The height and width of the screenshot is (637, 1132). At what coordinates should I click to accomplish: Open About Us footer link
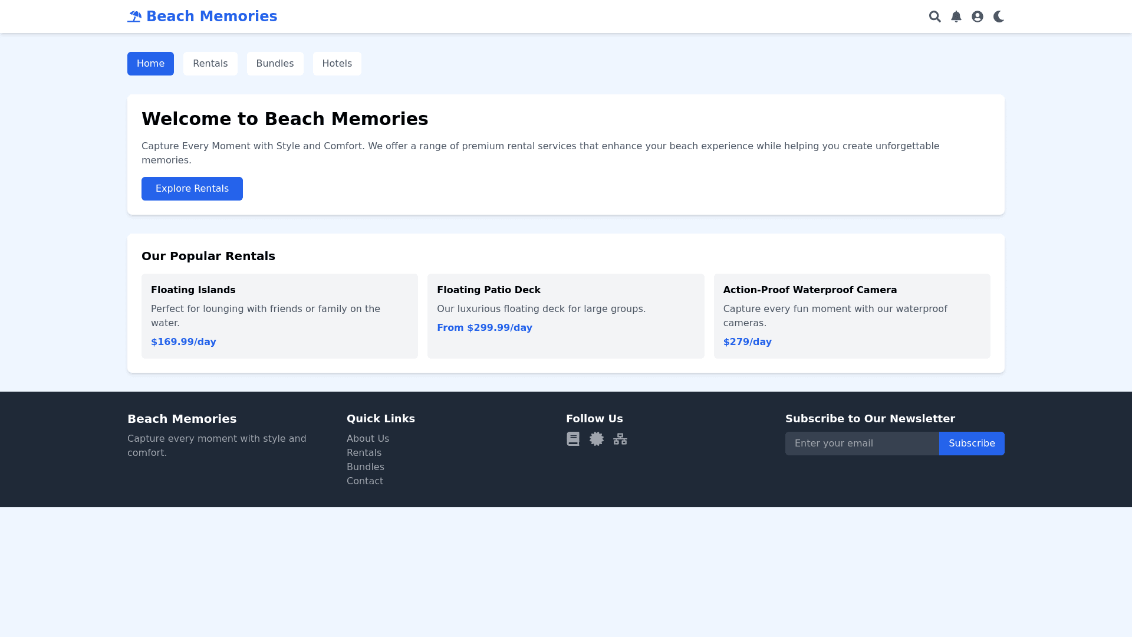click(367, 439)
